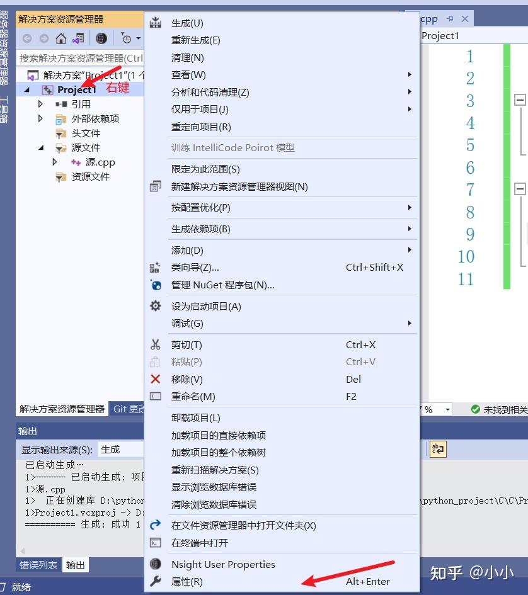This screenshot has height=595, width=528.
Task: Click the gear icon beside 设为启动项目(A)
Action: tap(156, 306)
